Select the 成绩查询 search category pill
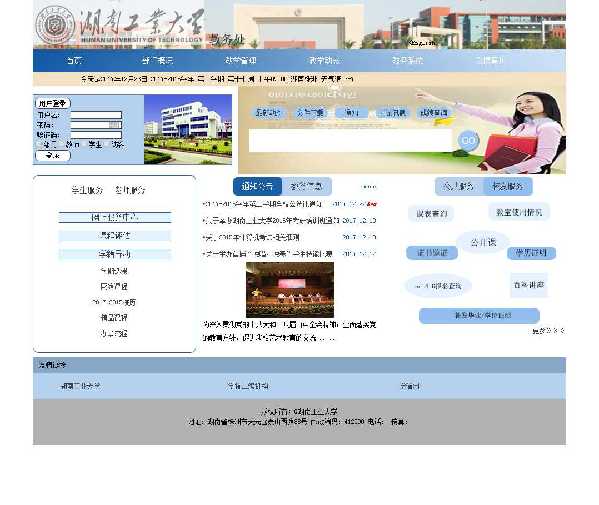The width and height of the screenshot is (599, 505). [x=433, y=113]
